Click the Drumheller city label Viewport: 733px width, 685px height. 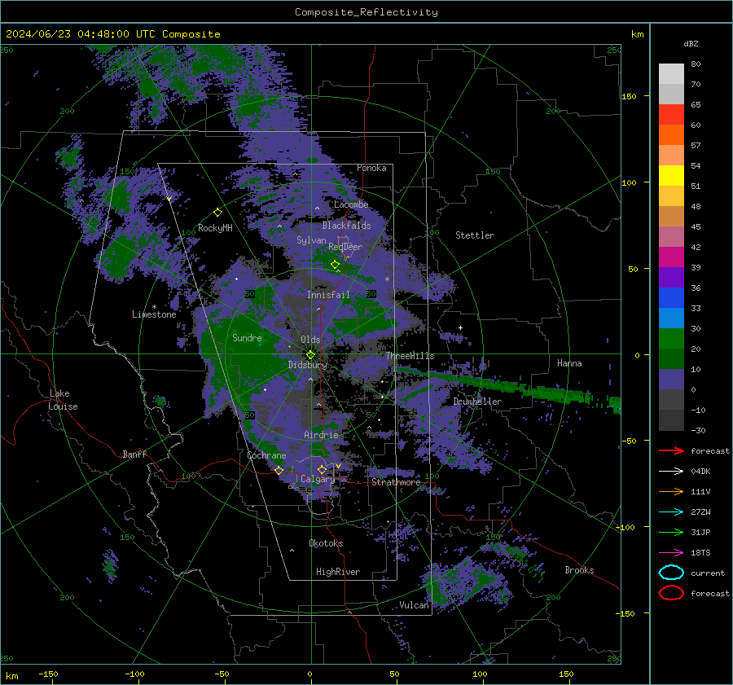(477, 402)
